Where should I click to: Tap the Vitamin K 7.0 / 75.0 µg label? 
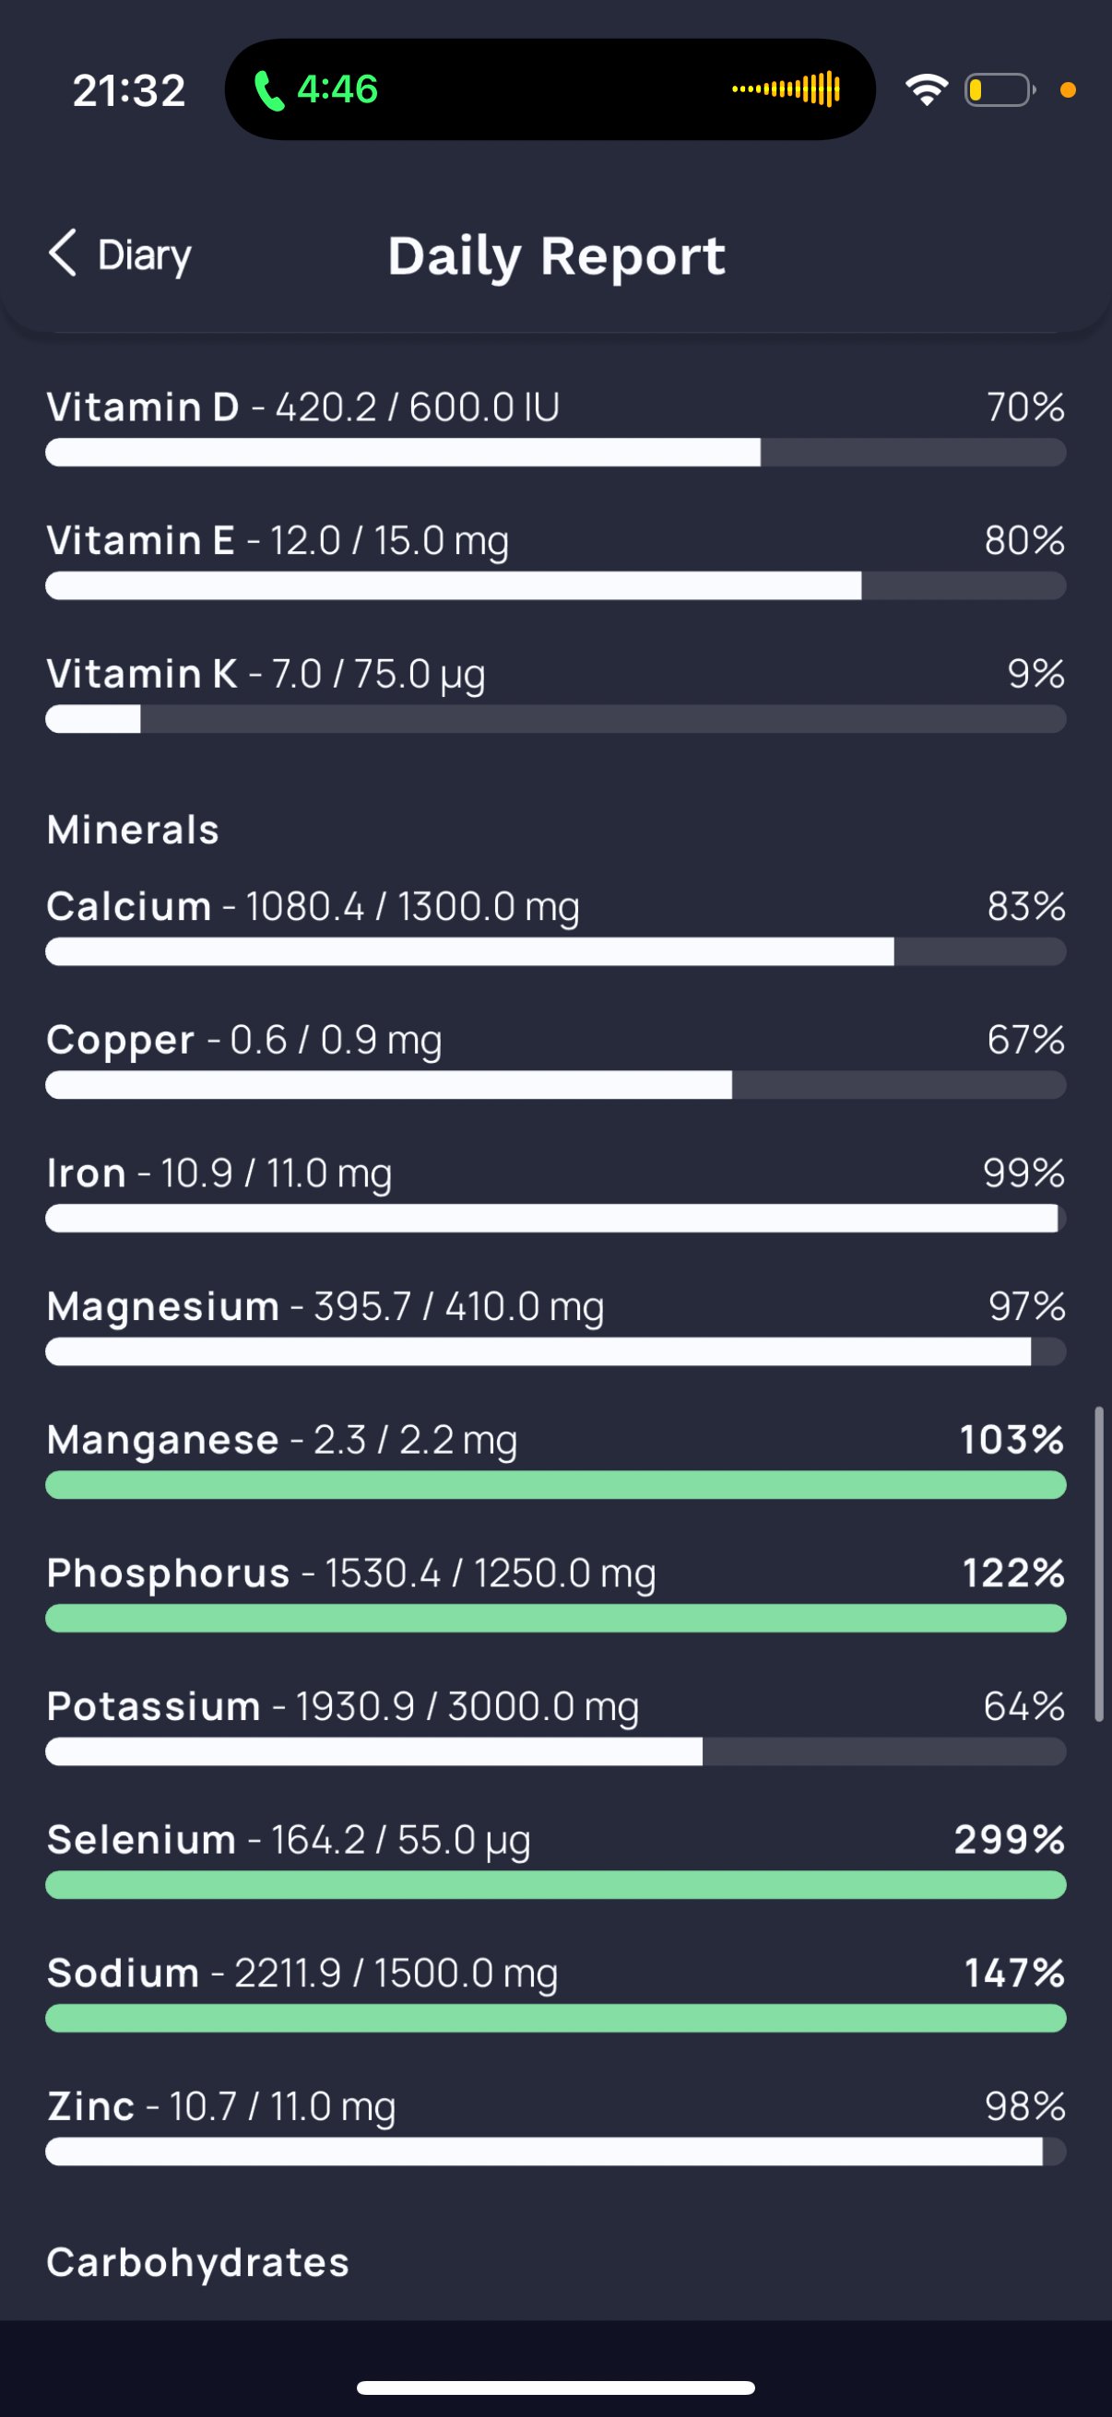tap(266, 675)
